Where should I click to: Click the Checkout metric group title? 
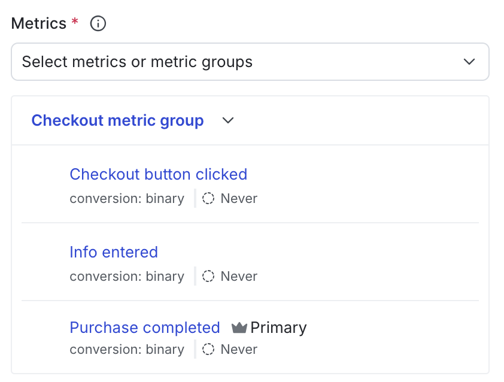[x=117, y=120]
